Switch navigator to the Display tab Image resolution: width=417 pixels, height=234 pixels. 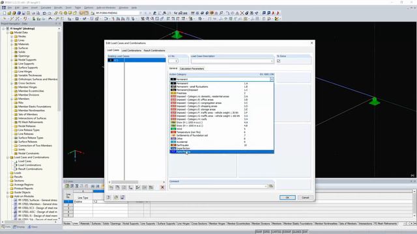tap(19, 227)
